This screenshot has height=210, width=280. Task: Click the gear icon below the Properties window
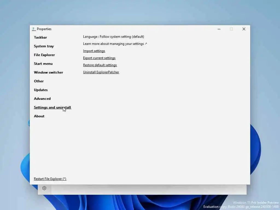(44, 188)
